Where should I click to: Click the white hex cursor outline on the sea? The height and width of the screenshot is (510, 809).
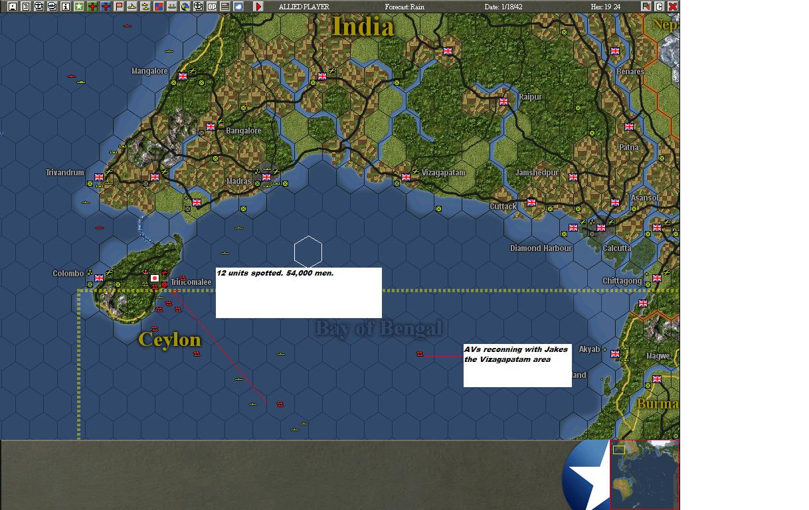pos(308,253)
